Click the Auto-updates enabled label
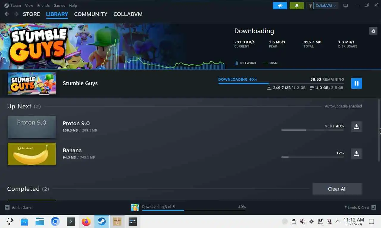This screenshot has height=228, width=381. pos(343,106)
